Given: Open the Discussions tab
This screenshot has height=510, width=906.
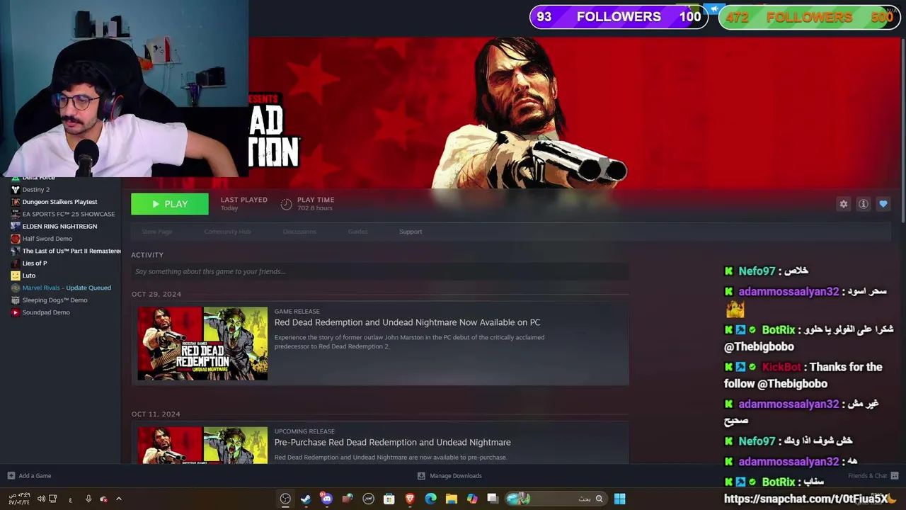Looking at the screenshot, I should 299,232.
